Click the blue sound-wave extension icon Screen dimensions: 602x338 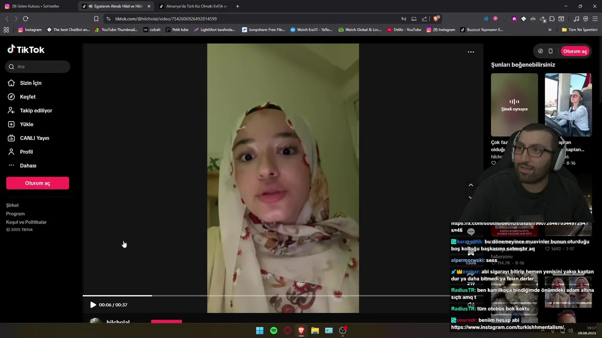486,19
